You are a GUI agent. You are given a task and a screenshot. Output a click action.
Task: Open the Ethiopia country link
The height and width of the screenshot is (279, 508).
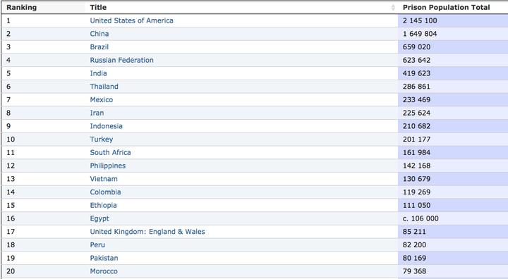[x=103, y=205]
